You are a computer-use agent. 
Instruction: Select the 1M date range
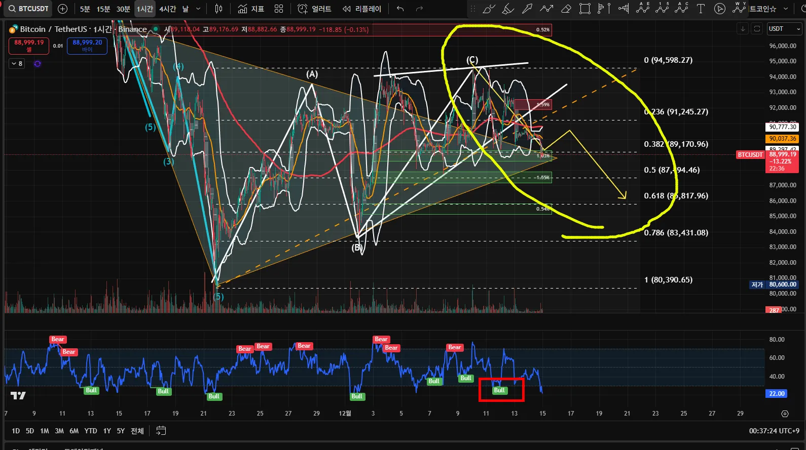pyautogui.click(x=45, y=431)
